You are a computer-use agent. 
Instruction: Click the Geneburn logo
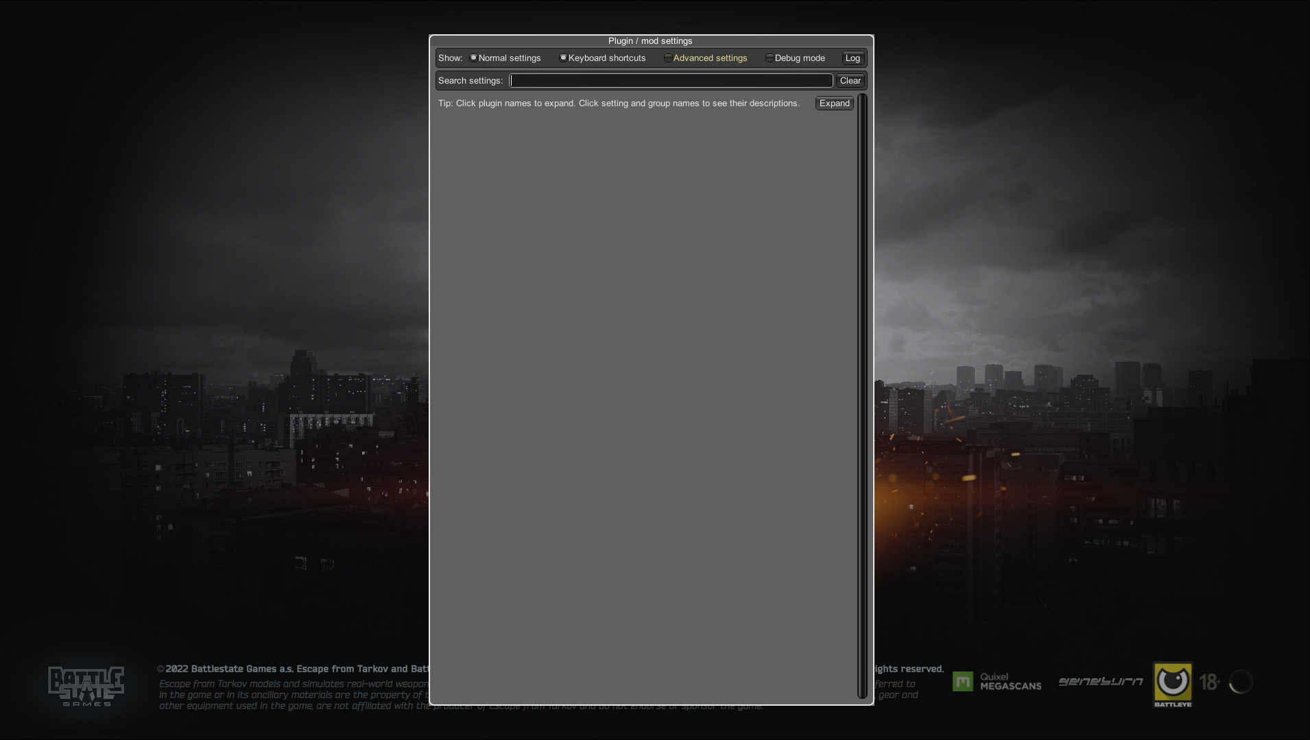(1100, 681)
